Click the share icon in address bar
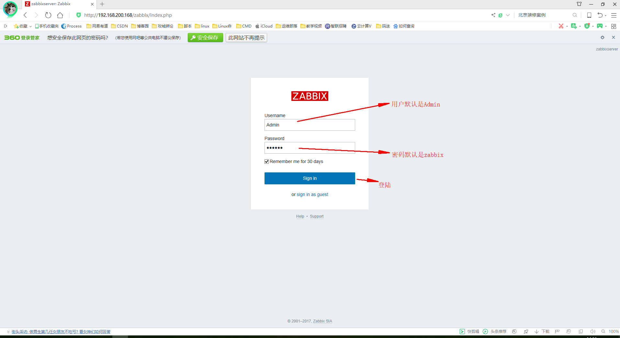The image size is (620, 338). [x=493, y=15]
